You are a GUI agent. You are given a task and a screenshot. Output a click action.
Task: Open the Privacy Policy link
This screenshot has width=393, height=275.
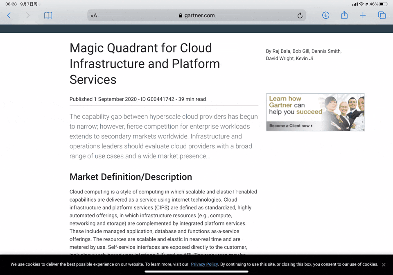[x=205, y=264]
